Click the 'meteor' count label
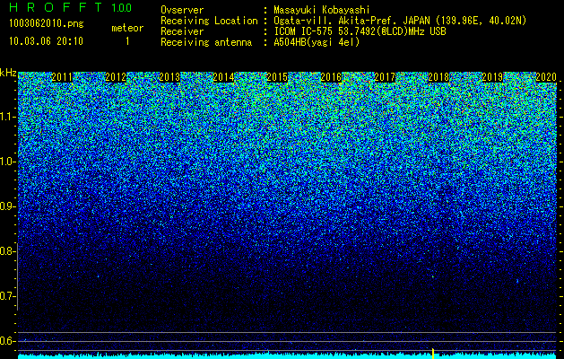 tap(127, 28)
